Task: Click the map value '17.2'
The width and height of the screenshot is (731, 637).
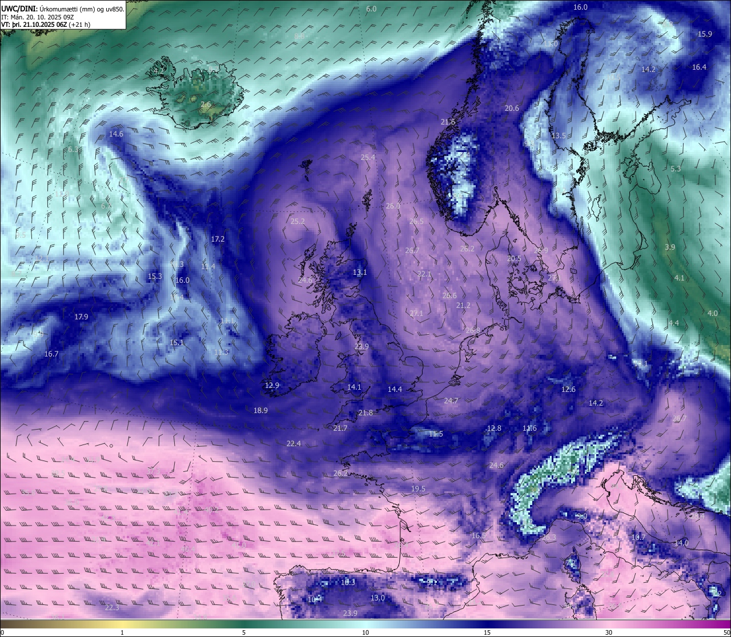Action: (x=218, y=239)
